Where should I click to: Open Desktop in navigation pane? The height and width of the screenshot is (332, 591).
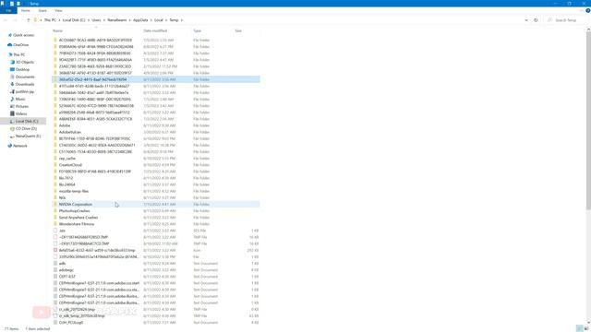click(22, 70)
